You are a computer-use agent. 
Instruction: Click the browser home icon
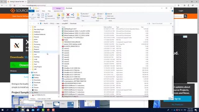point(15,6)
